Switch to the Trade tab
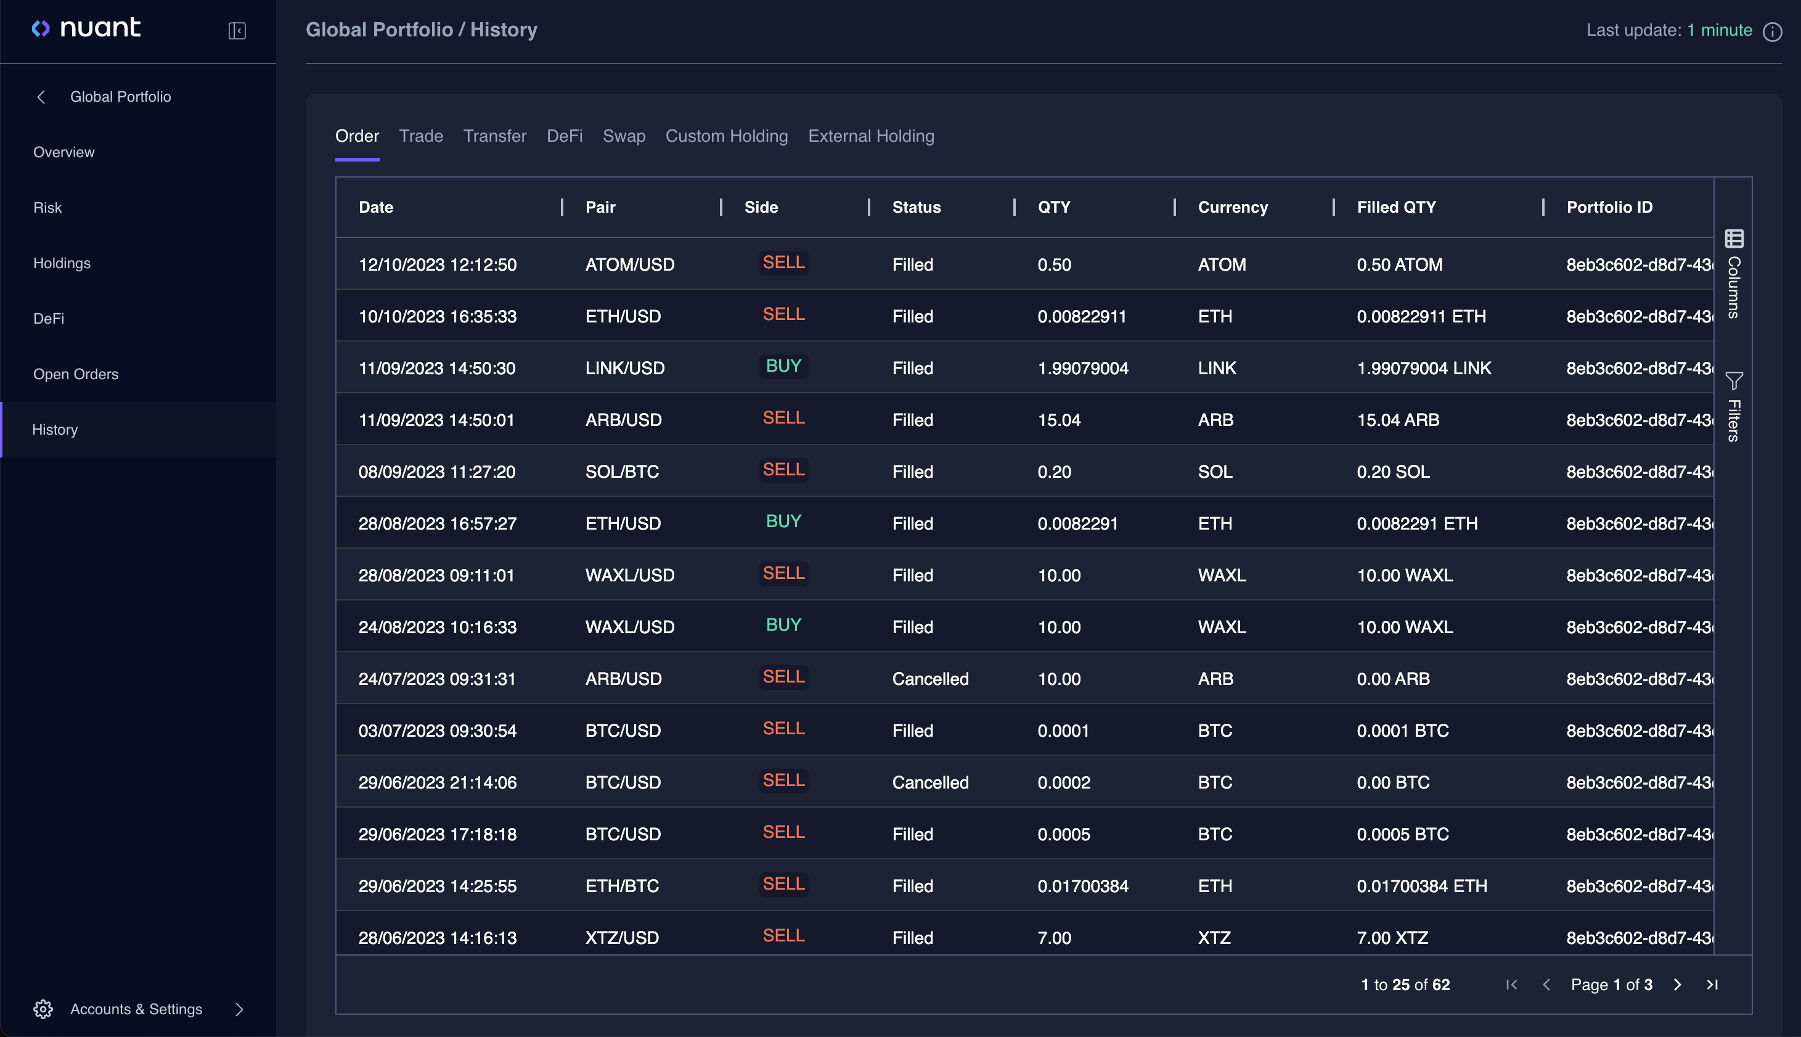Image resolution: width=1801 pixels, height=1037 pixels. pyautogui.click(x=421, y=136)
